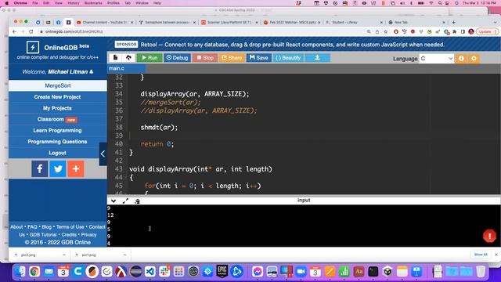The height and width of the screenshot is (282, 501).
Task: Start debugging with the Debug button
Action: click(x=177, y=57)
